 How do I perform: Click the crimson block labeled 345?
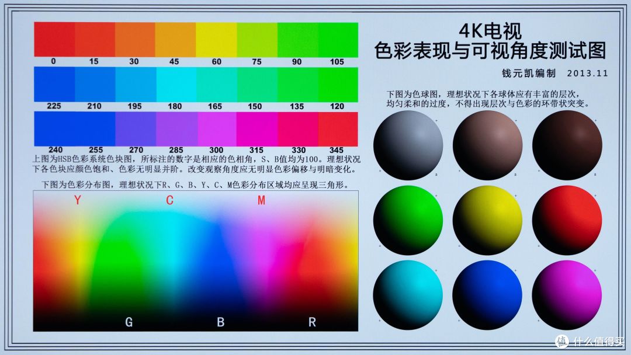click(x=338, y=129)
